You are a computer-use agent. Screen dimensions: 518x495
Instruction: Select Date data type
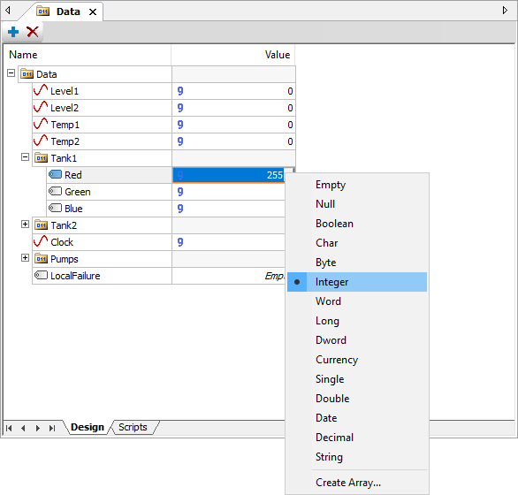[x=357, y=418]
